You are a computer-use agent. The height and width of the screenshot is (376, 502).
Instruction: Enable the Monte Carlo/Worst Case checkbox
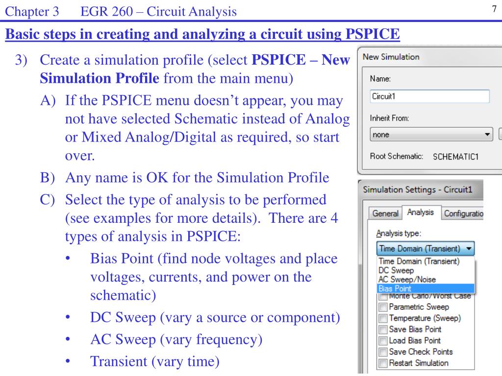382,296
